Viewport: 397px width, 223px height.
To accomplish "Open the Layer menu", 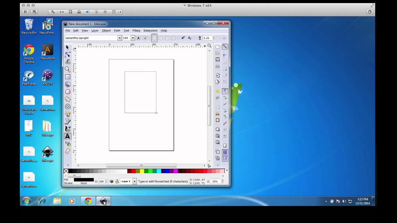I will point(95,31).
